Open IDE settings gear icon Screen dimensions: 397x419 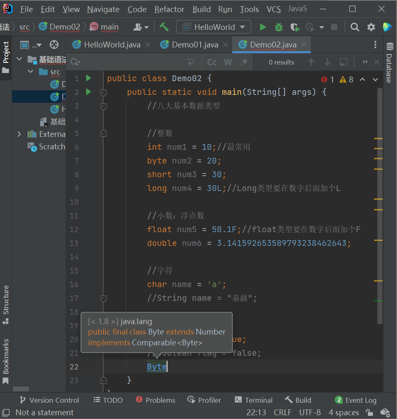371,27
